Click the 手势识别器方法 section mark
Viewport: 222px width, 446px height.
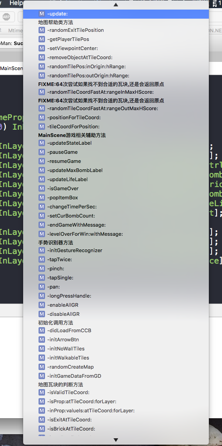pos(56,243)
